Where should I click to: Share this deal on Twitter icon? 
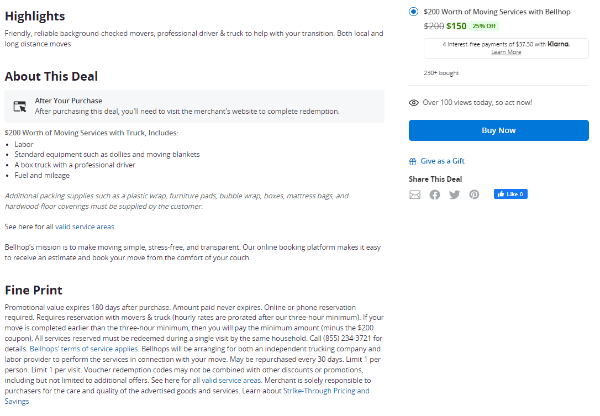[455, 195]
